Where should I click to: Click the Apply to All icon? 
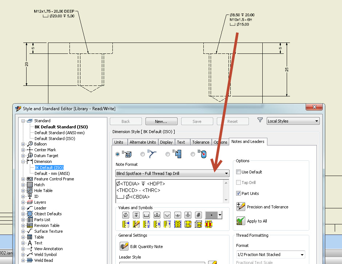point(240,221)
